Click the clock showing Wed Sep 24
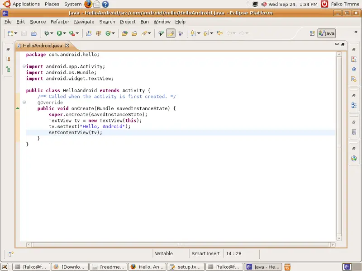 (293, 4)
